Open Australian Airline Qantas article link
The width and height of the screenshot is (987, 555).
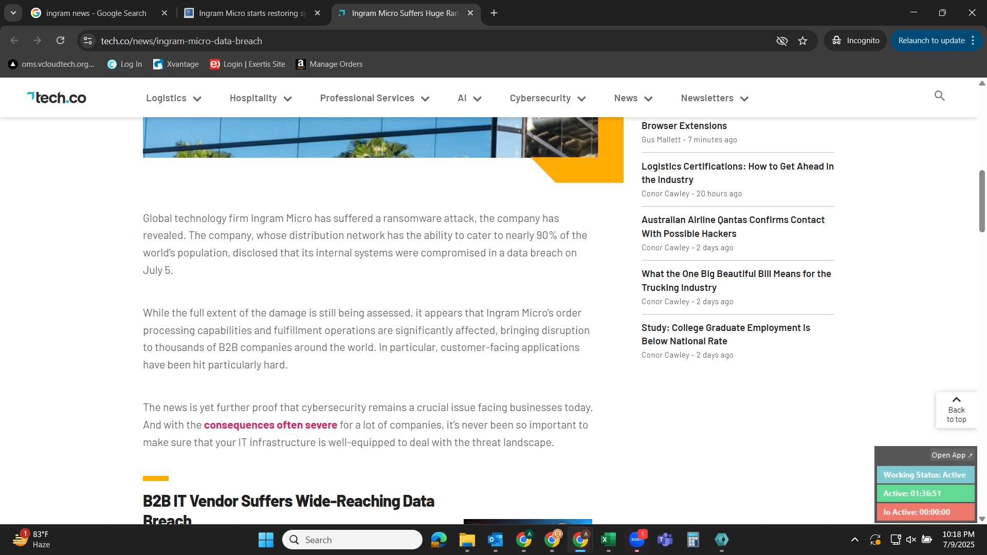coord(733,227)
